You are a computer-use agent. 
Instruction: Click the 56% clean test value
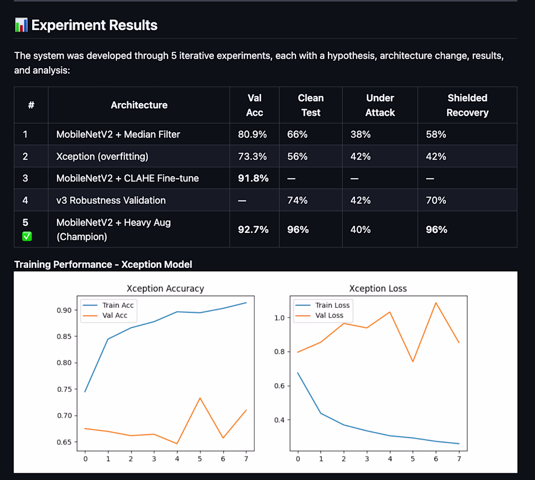coord(297,157)
